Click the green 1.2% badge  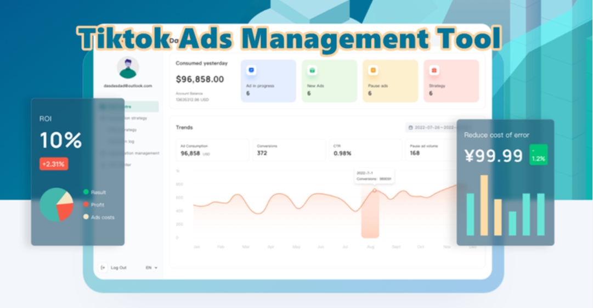[539, 154]
